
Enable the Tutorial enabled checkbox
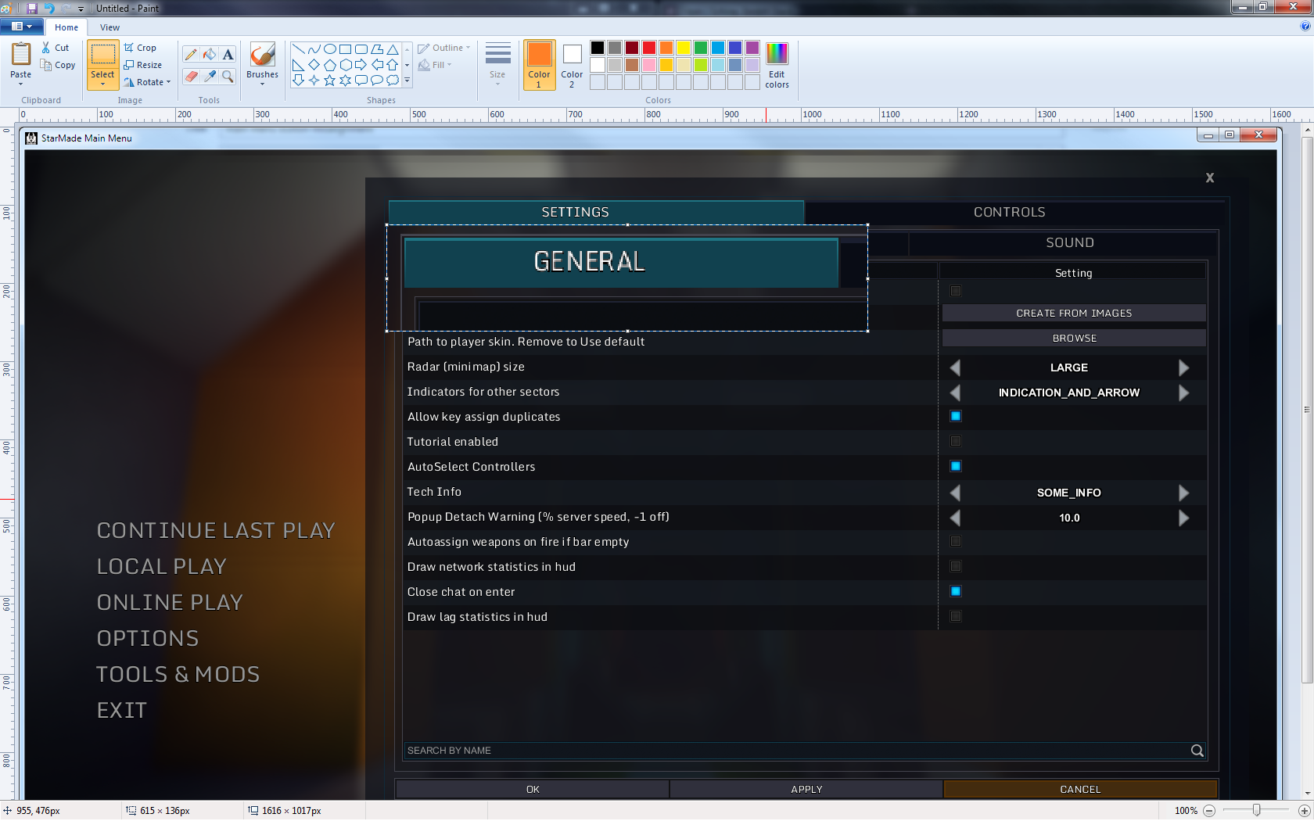click(x=955, y=441)
